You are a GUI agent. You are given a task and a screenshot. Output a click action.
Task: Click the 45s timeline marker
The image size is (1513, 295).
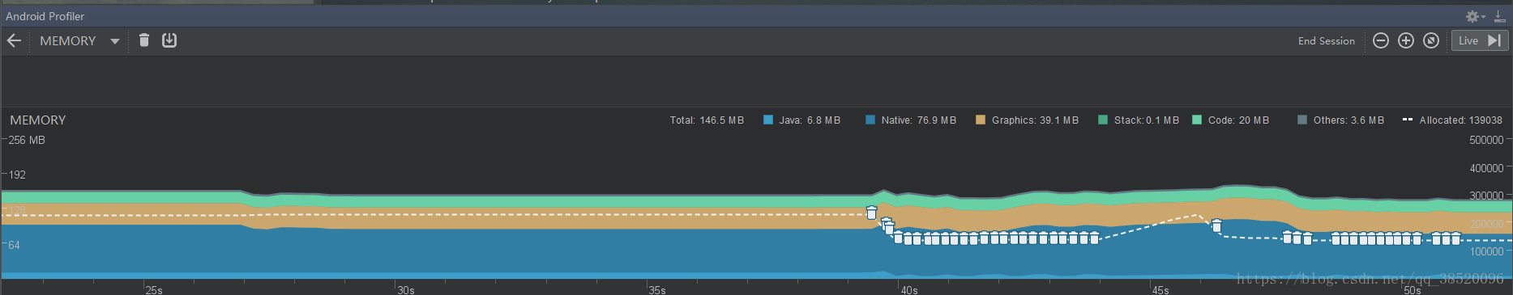pos(1160,289)
